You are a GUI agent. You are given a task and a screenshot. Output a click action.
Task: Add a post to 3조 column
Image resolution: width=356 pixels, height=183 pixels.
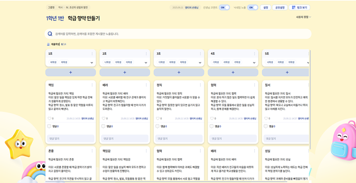[x=179, y=72]
